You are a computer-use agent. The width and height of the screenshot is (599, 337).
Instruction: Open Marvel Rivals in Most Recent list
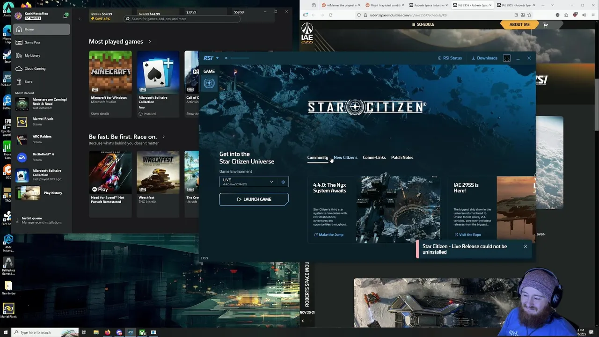pos(42,121)
